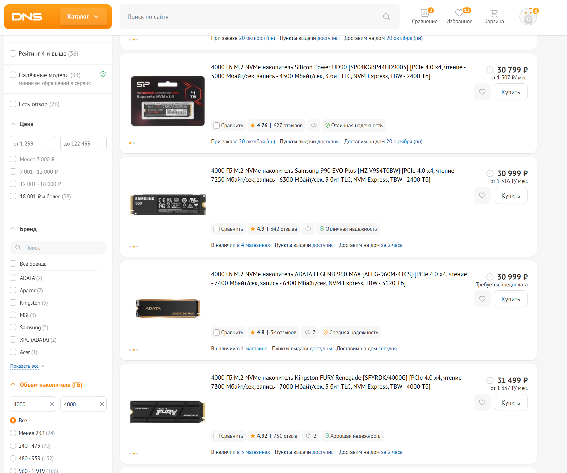
Task: Open the user profile avatar
Action: click(528, 17)
